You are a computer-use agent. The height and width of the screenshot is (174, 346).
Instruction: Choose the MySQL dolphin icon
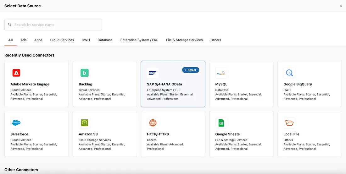[x=221, y=73]
